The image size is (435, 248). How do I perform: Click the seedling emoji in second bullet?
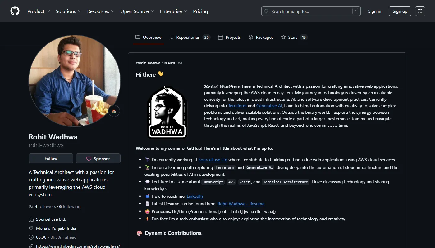(147, 167)
